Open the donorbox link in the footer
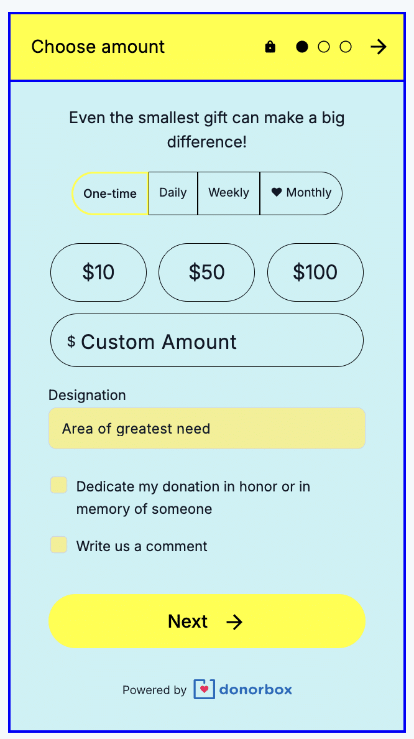The width and height of the screenshot is (414, 739). pyautogui.click(x=255, y=689)
